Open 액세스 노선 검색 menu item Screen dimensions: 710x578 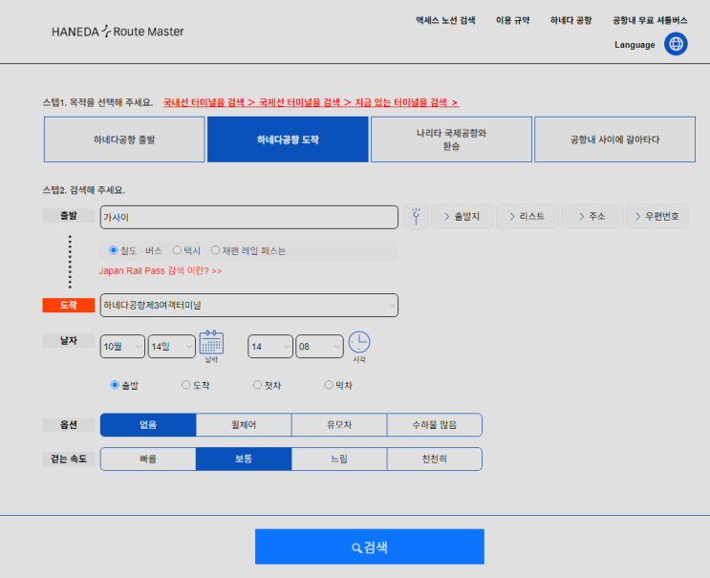(445, 20)
